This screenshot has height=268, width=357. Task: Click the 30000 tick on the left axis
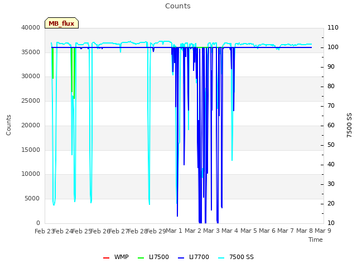click(31, 76)
